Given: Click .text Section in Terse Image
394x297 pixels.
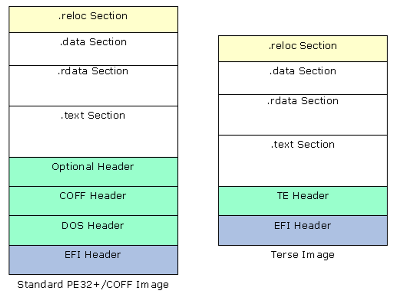Looking at the screenshot, I should [x=303, y=161].
